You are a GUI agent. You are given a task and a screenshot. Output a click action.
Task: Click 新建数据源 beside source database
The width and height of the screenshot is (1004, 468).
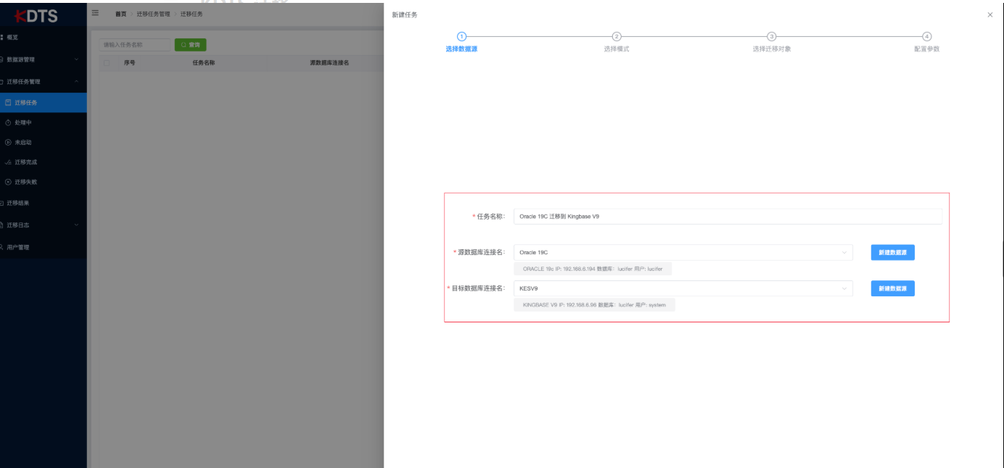893,252
